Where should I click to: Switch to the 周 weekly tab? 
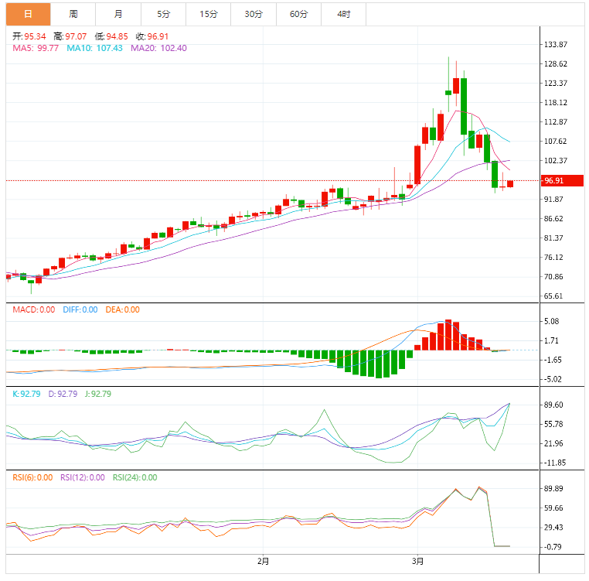coord(73,14)
